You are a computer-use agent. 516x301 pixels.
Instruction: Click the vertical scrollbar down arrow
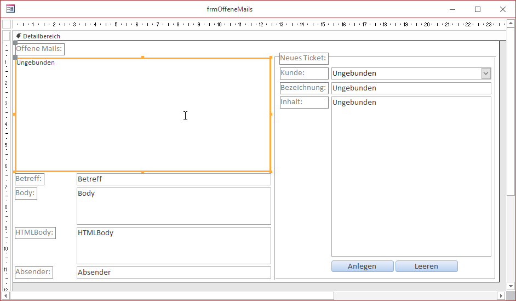click(511, 285)
